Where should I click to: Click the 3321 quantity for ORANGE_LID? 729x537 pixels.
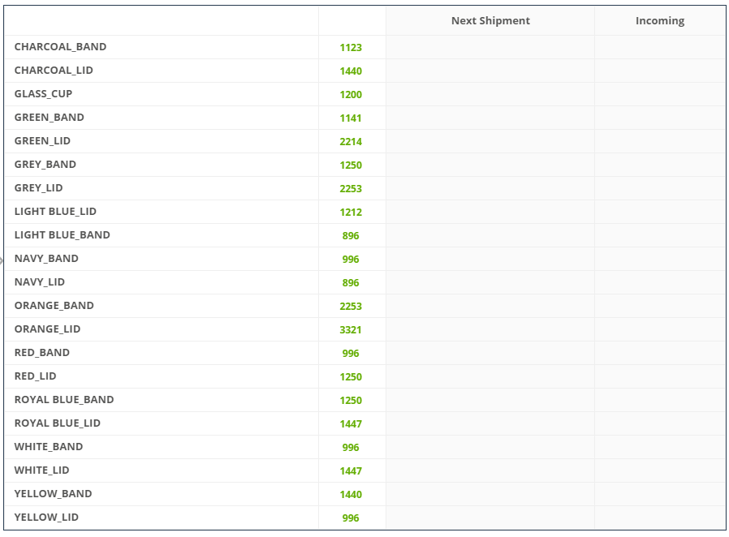pyautogui.click(x=351, y=330)
